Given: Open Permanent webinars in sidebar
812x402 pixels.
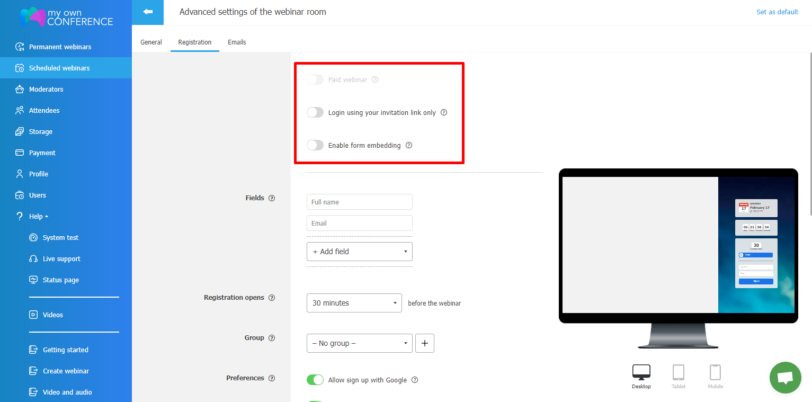Looking at the screenshot, I should tap(60, 47).
